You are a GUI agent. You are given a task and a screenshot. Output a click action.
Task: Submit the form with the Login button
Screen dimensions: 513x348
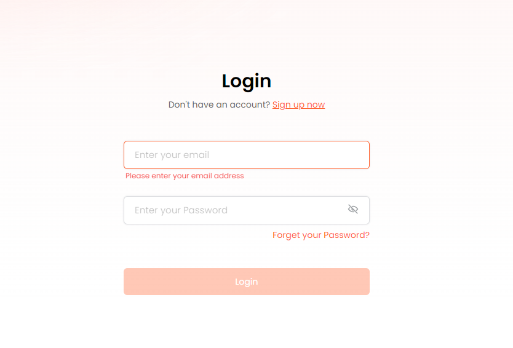[246, 282]
